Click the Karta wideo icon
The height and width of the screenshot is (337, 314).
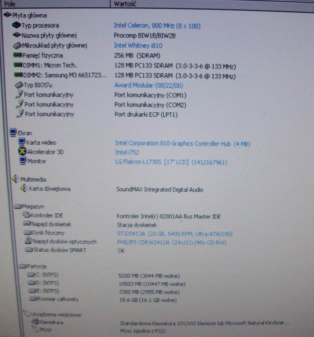pyautogui.click(x=22, y=142)
